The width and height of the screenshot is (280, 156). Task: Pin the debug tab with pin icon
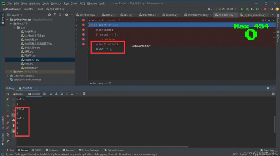pyautogui.click(x=8, y=141)
